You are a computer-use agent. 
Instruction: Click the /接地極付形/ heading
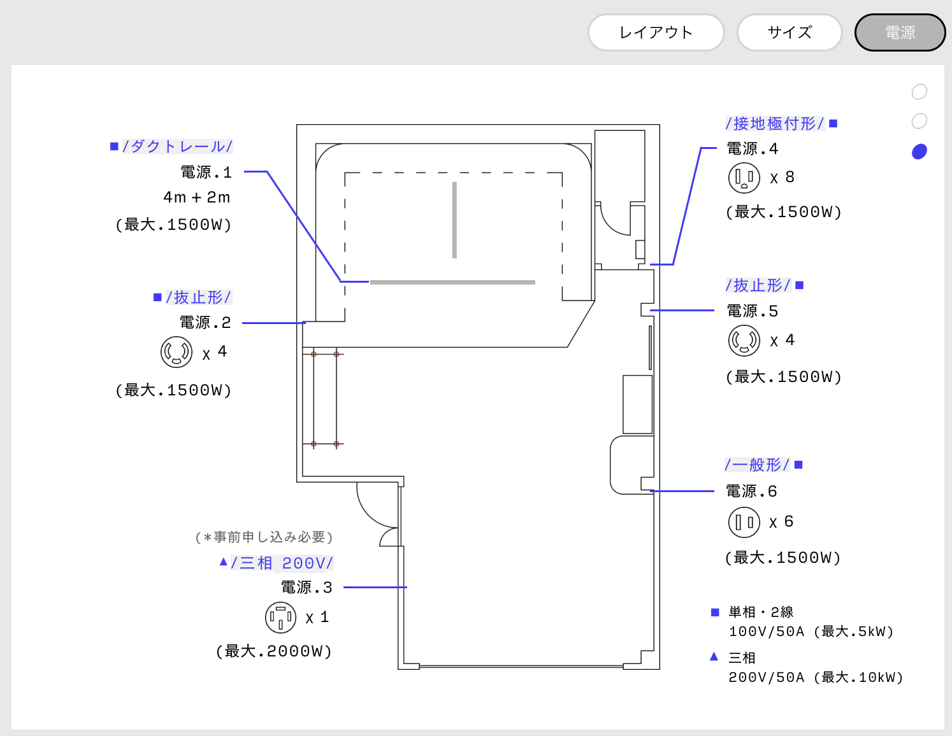point(775,124)
